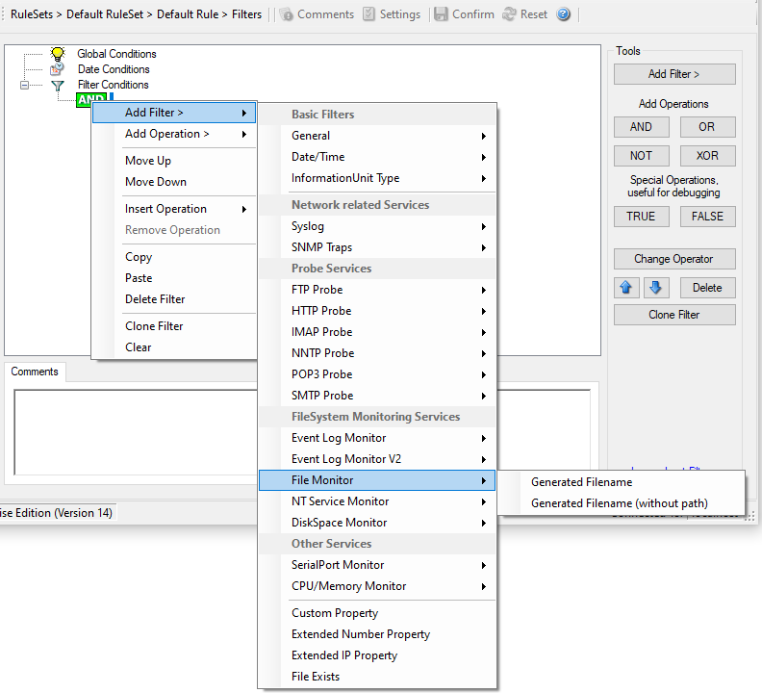Click the Confirm save icon

tap(442, 14)
